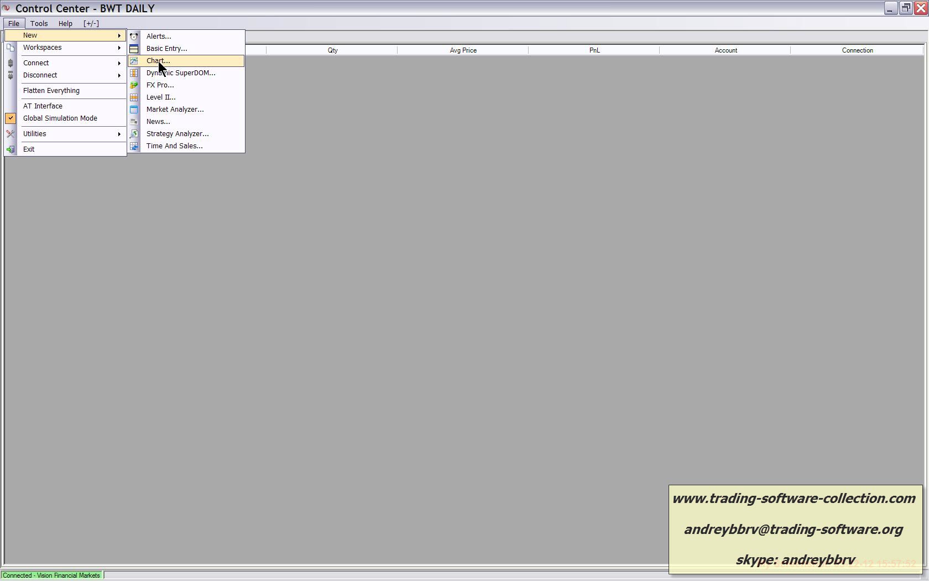
Task: Click the PnL column header
Action: [594, 50]
